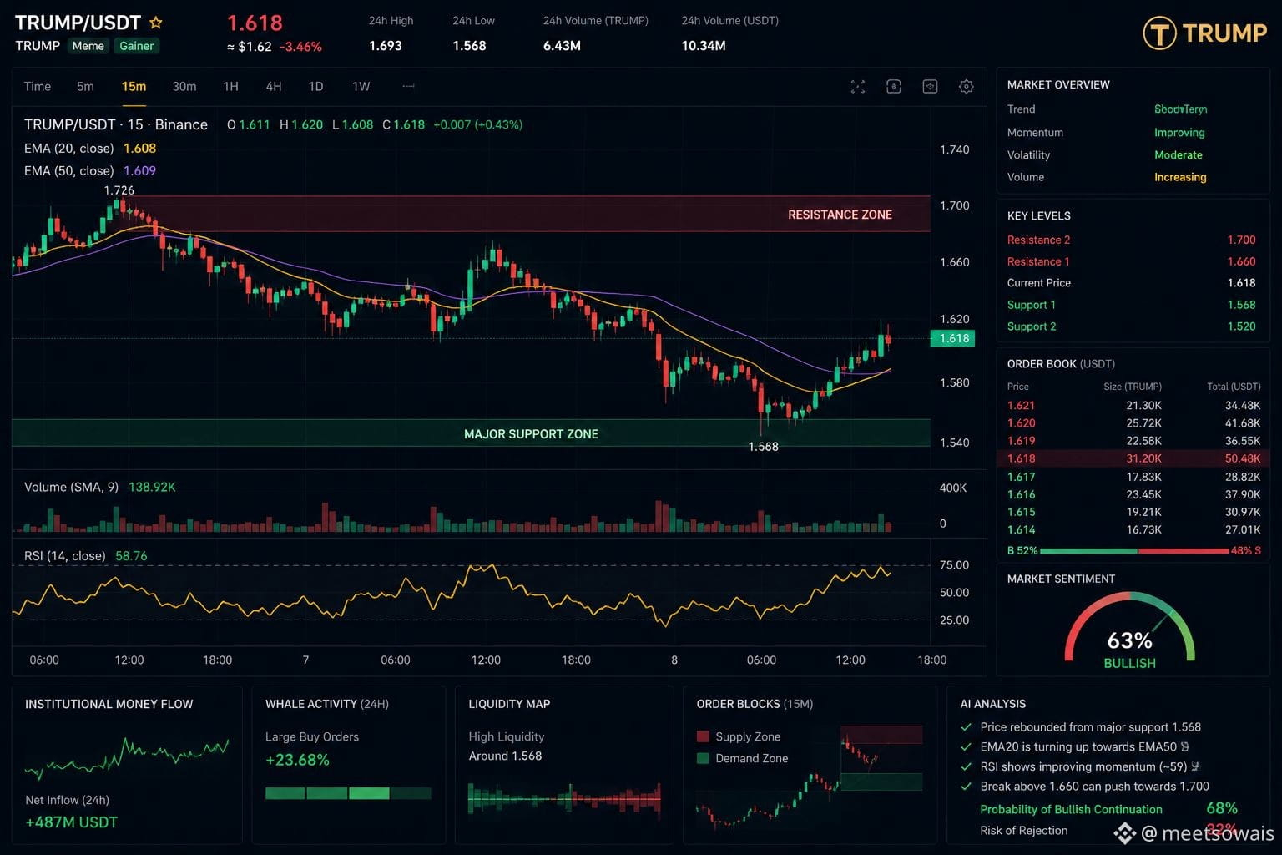Switch to the 4H timeframe

click(274, 86)
